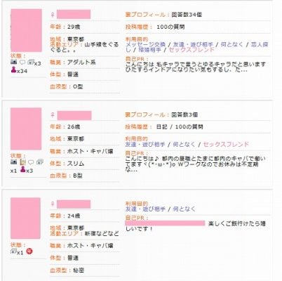Screen dimensions: 282x281
Task: Click 友達・遊び相手 link in the 24歳 profile
Action: click(146, 209)
